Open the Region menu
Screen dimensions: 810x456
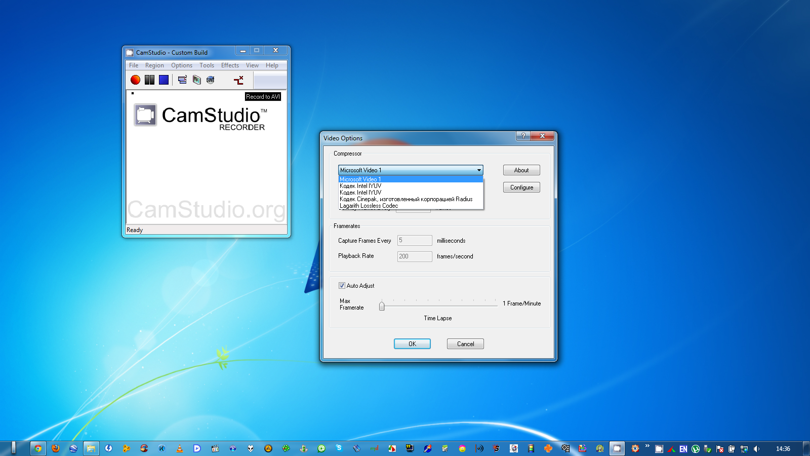click(154, 65)
